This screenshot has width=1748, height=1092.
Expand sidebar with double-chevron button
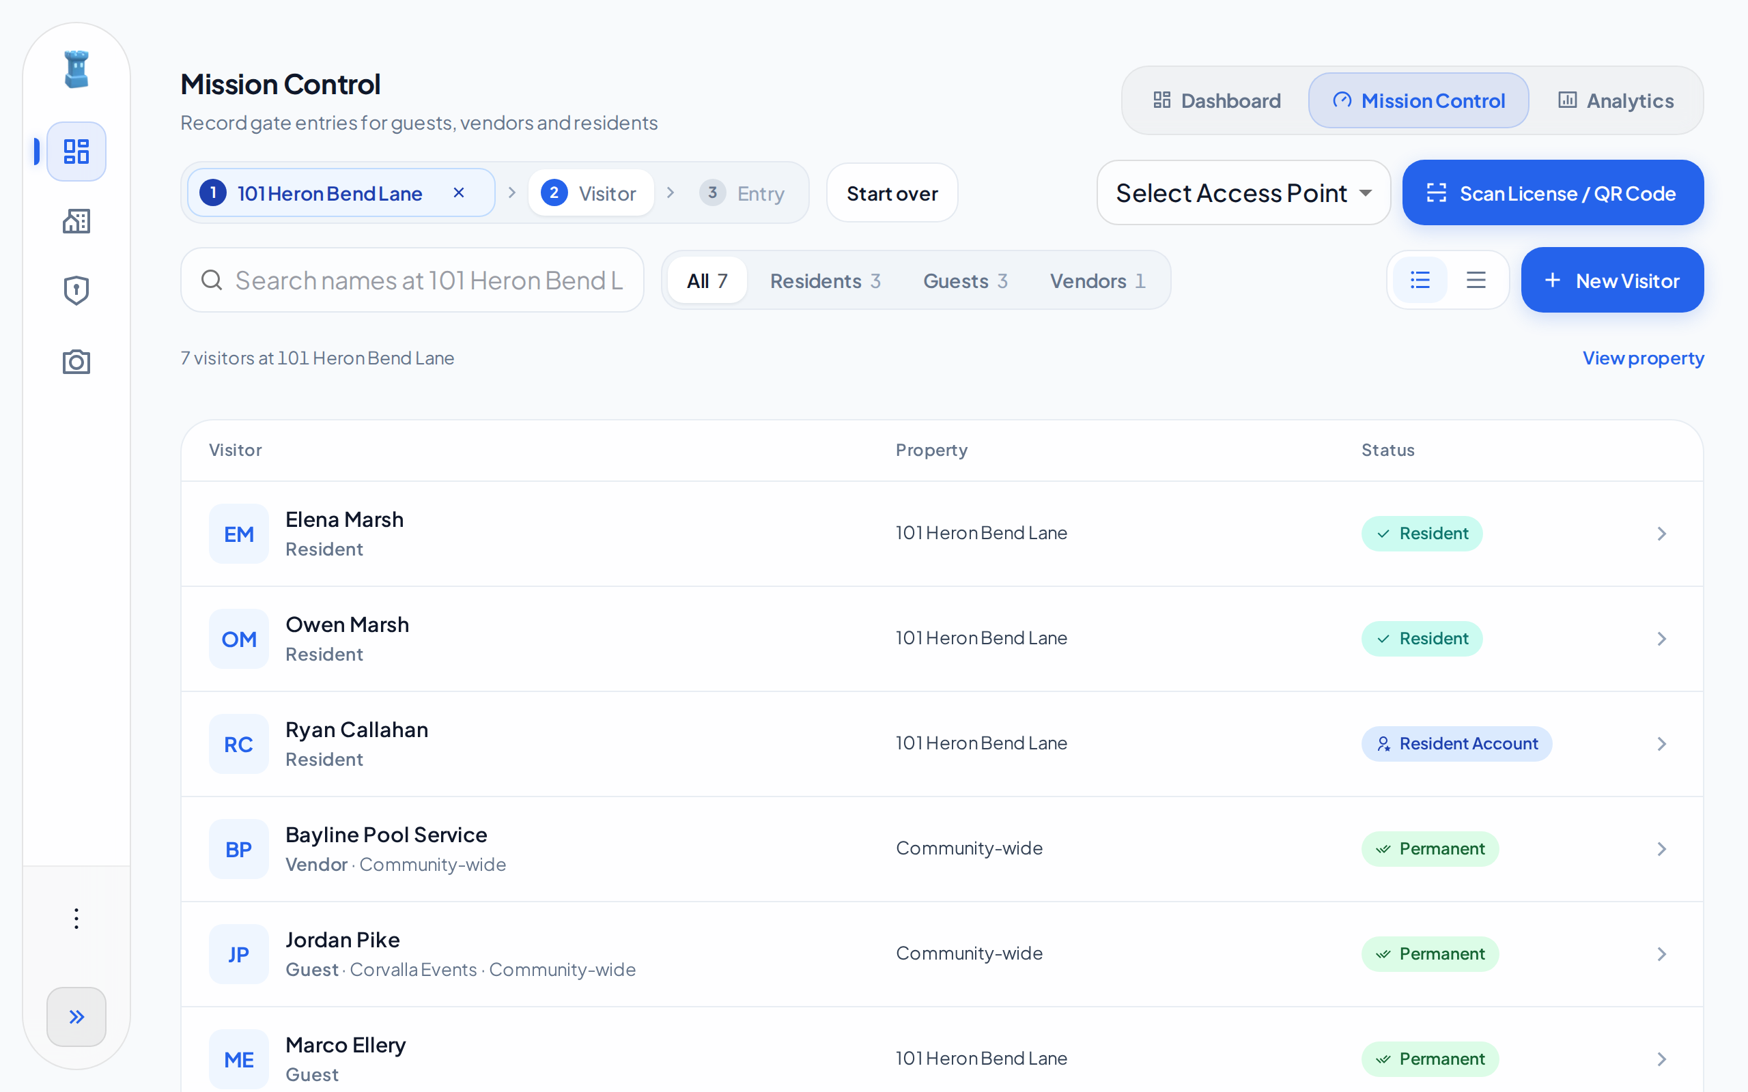[76, 1017]
